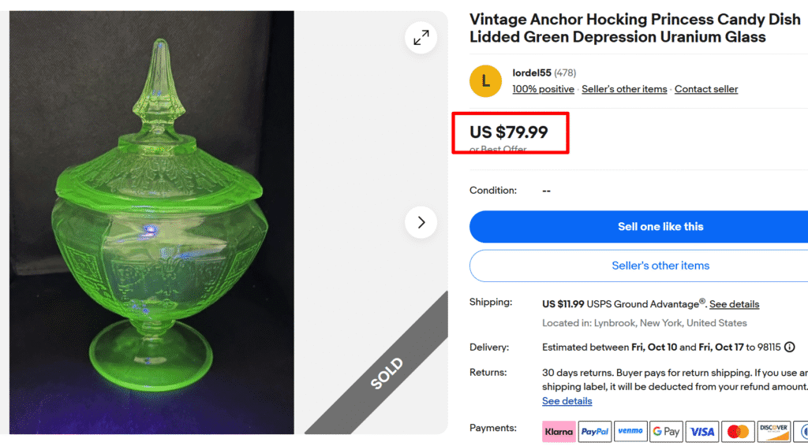
Task: Click the PayPal payment icon
Action: [x=595, y=431]
